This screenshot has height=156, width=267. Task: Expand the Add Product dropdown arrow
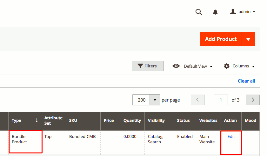click(248, 39)
